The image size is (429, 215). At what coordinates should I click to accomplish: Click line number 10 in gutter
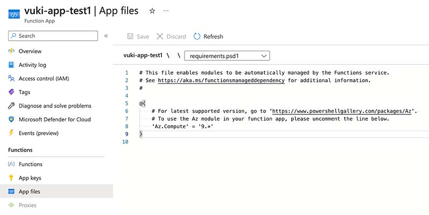tap(125, 142)
